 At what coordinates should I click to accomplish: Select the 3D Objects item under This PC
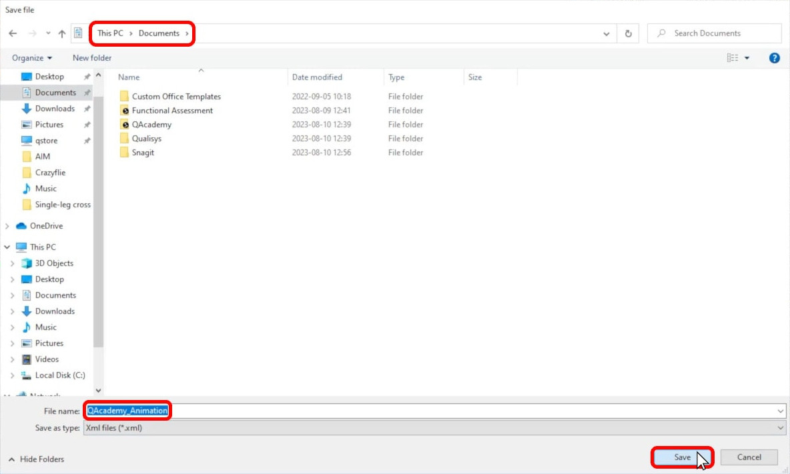[54, 263]
